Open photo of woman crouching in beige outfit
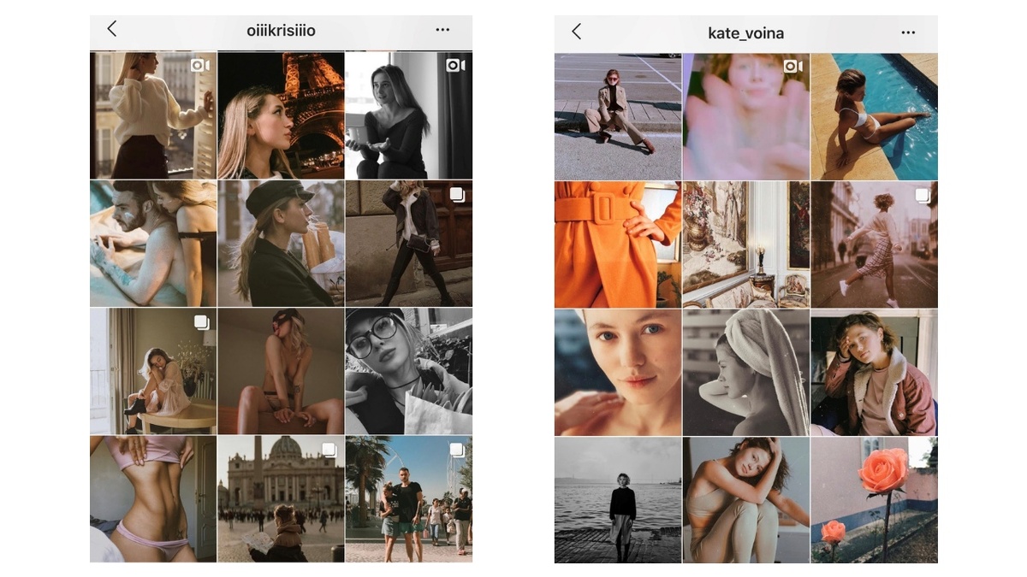The width and height of the screenshot is (1027, 577). point(746,500)
